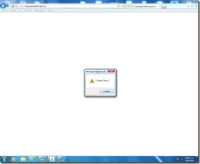200x164 pixels.
Task: Open Favorites star icon
Action: pyautogui.click(x=192, y=6)
